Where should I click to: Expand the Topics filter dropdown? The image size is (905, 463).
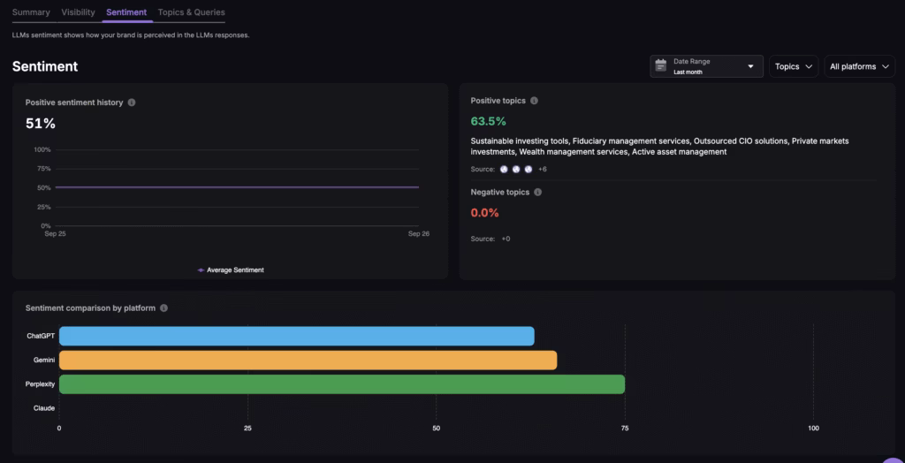pos(793,66)
